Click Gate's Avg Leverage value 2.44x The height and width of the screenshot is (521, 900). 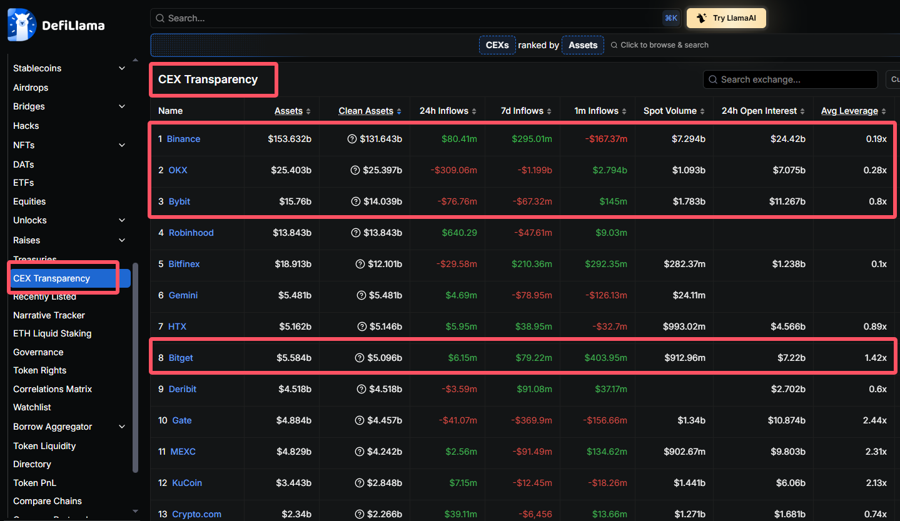point(874,420)
